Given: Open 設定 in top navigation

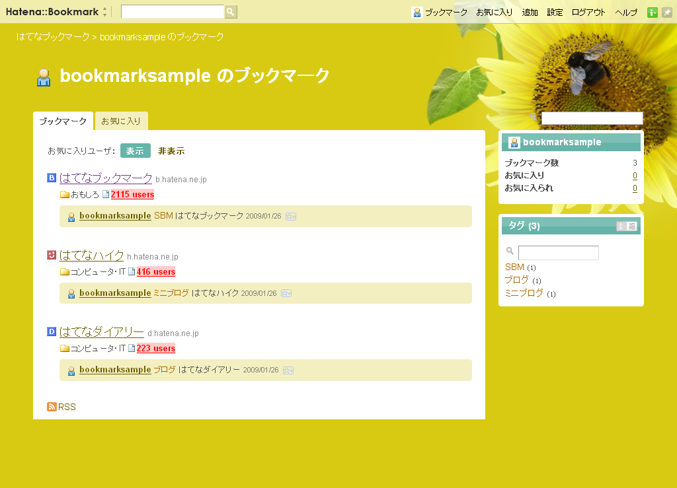Looking at the screenshot, I should [x=555, y=13].
